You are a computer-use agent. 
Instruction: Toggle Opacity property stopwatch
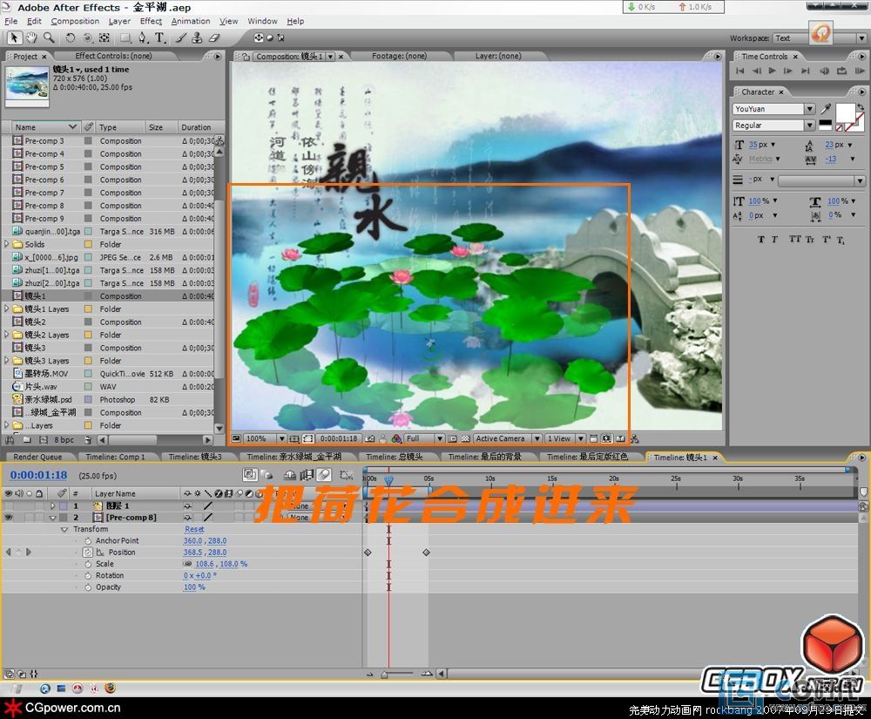(x=88, y=587)
